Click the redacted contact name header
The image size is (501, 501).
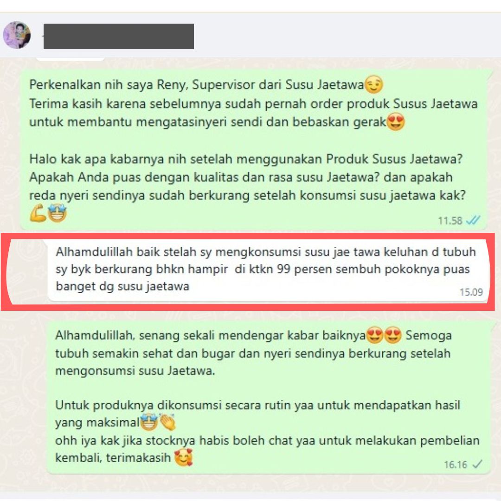(x=119, y=37)
